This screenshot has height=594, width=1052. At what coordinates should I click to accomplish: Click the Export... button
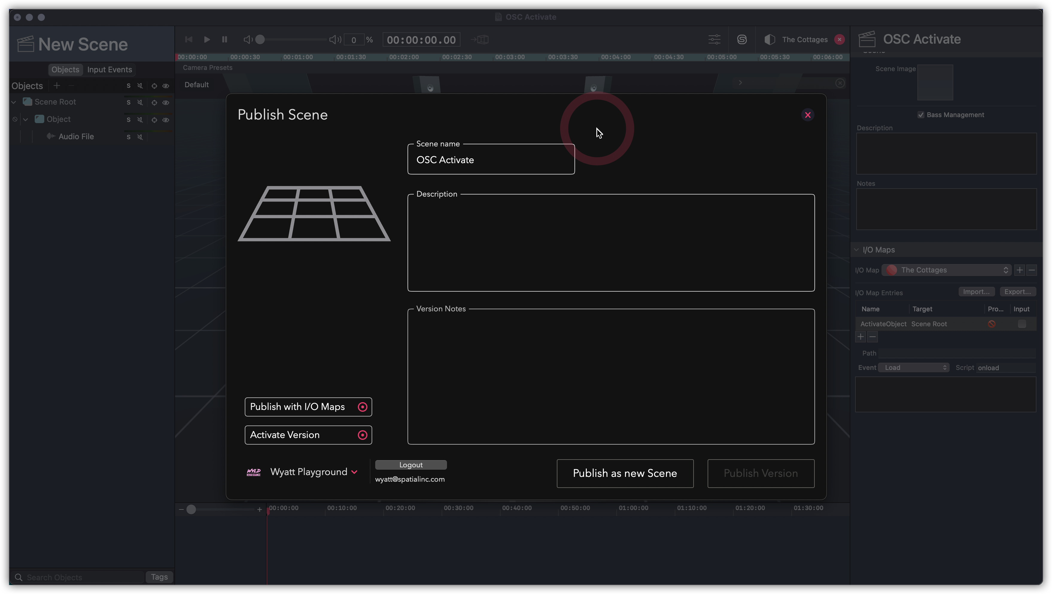pos(1017,292)
